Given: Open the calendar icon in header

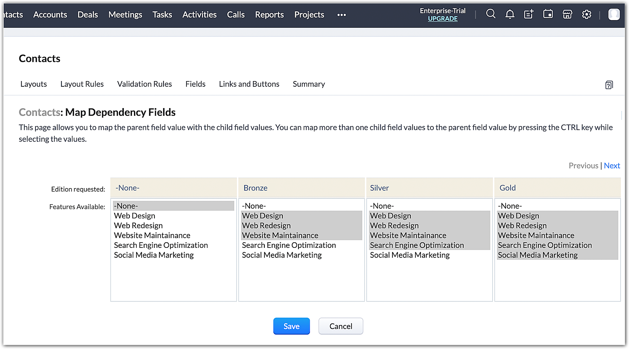Looking at the screenshot, I should pos(548,14).
